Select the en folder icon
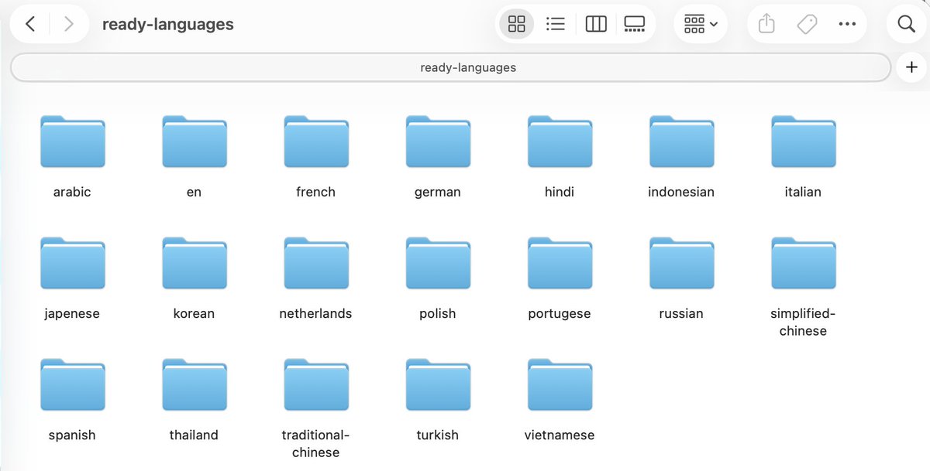The width and height of the screenshot is (930, 471). (195, 142)
